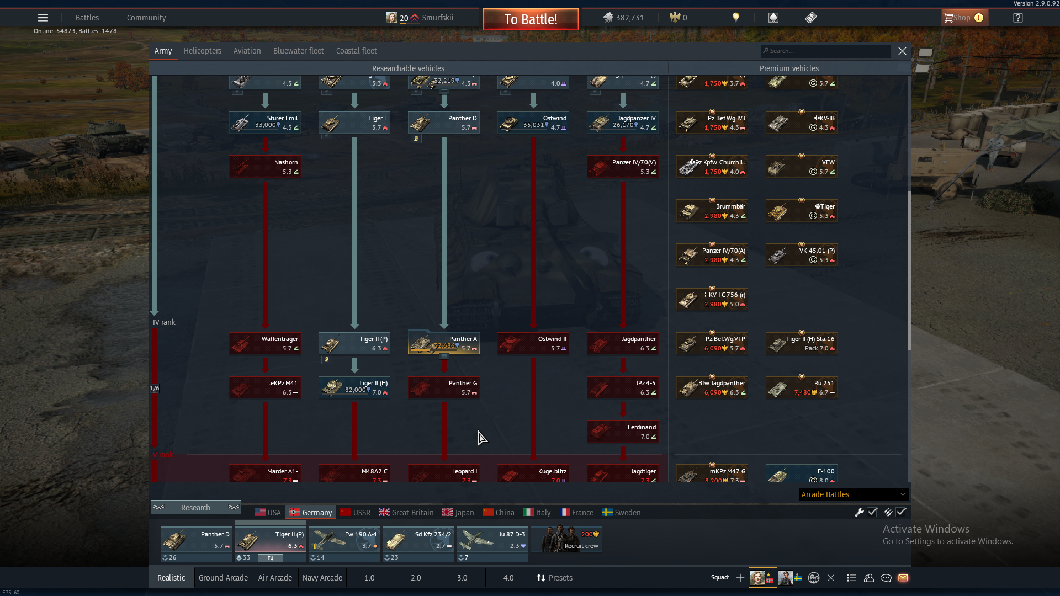1060x596 pixels.
Task: Select the USA nation tab
Action: pos(268,513)
